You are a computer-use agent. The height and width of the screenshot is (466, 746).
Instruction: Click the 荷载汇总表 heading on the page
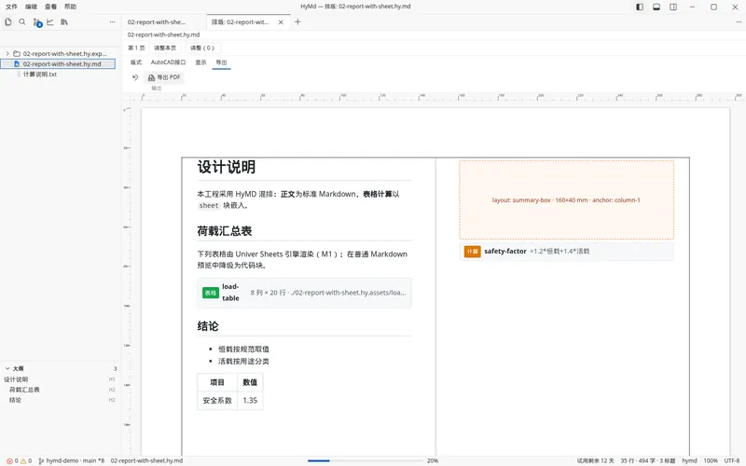(225, 231)
